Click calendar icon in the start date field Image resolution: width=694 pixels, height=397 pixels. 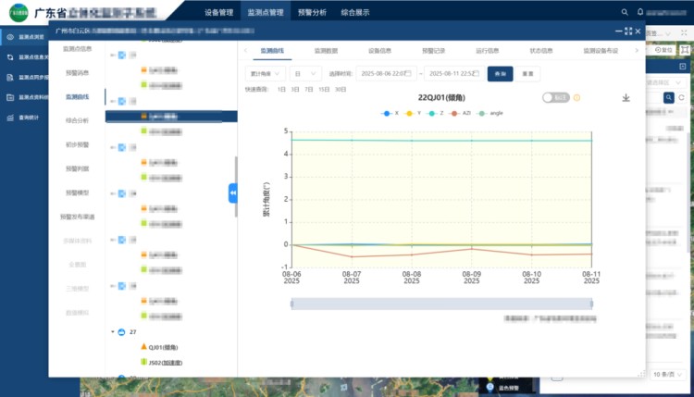[x=408, y=73]
